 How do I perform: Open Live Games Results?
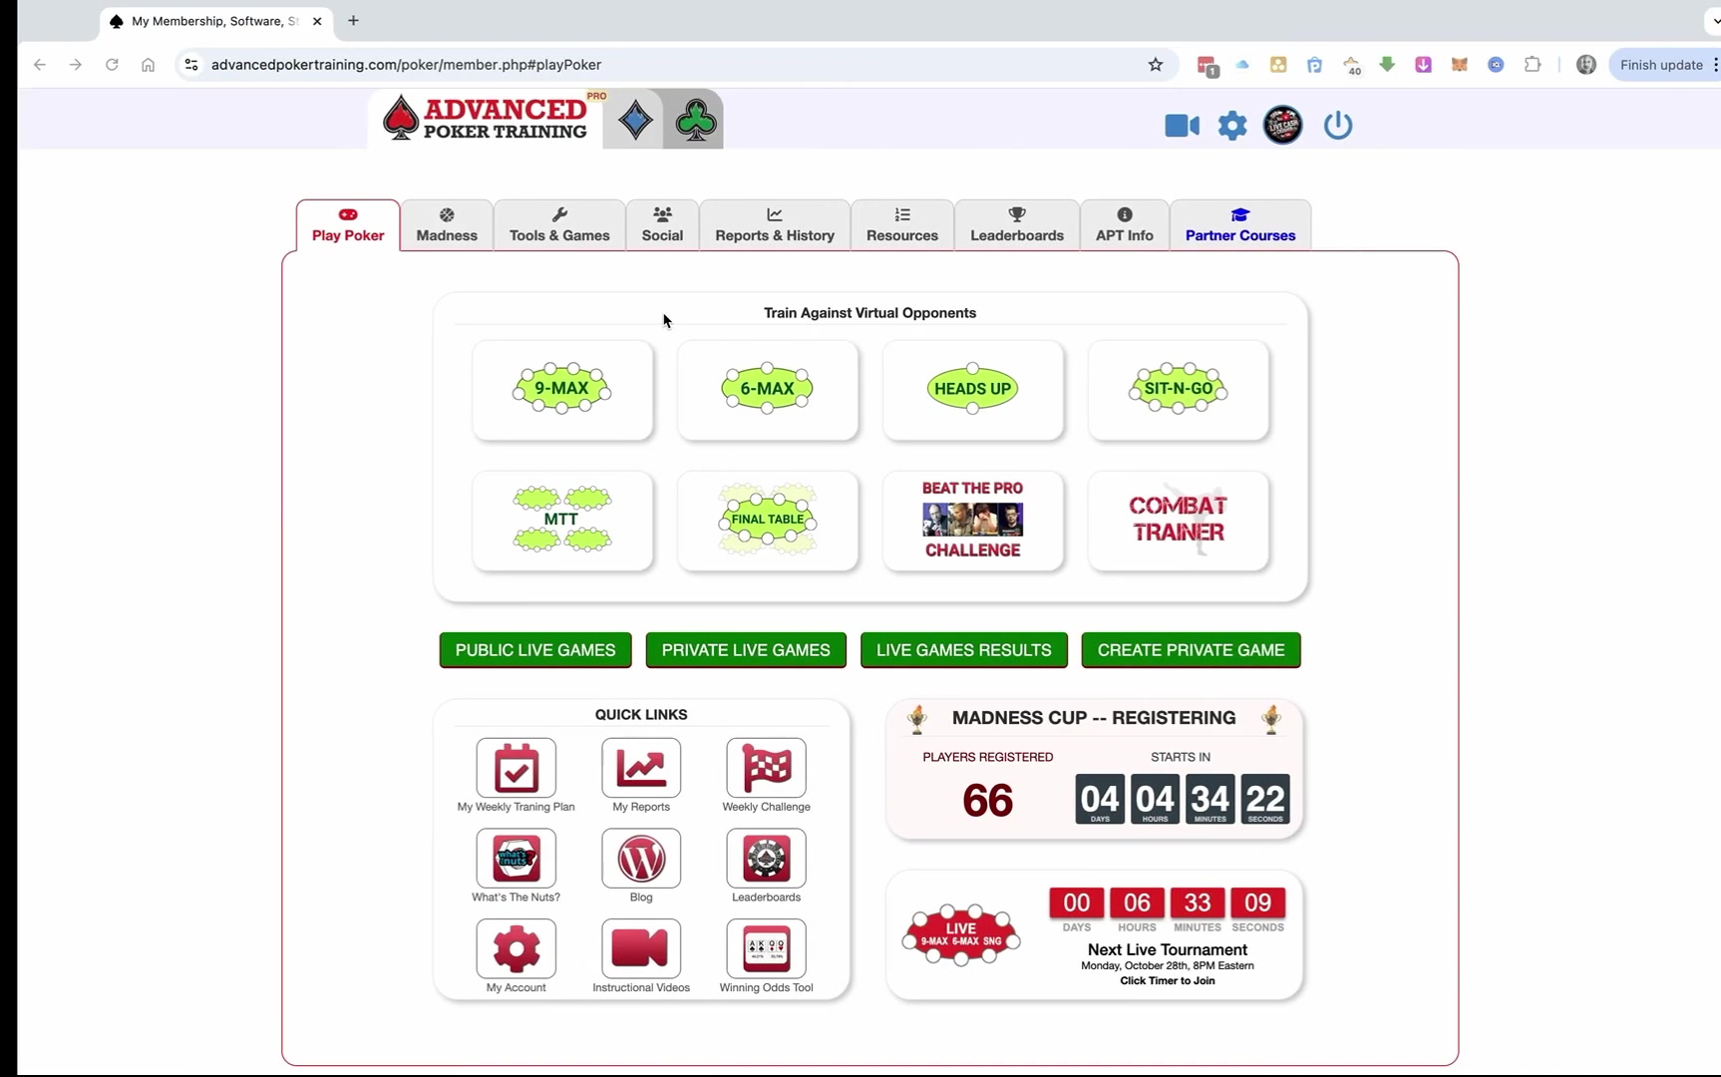[964, 650]
